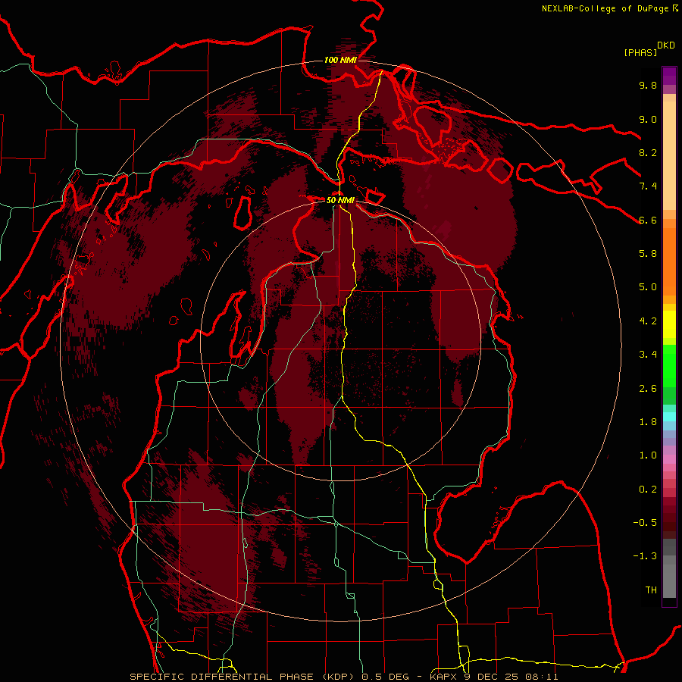Click the registered-mark symbol after DuPage
Viewport: 682px width, 682px height.
675,8
